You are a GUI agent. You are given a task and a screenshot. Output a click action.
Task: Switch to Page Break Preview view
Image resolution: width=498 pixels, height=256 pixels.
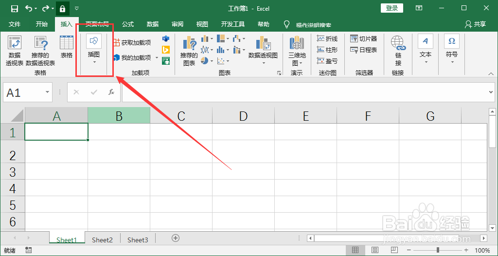394,250
